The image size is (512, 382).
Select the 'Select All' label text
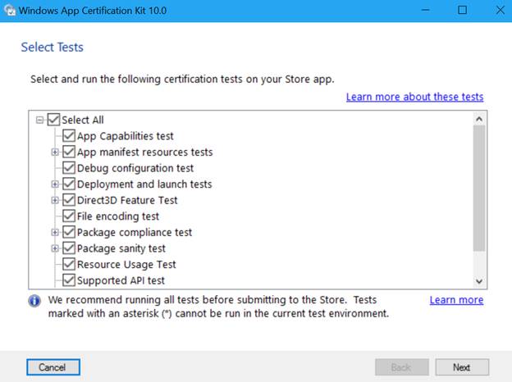pos(83,120)
